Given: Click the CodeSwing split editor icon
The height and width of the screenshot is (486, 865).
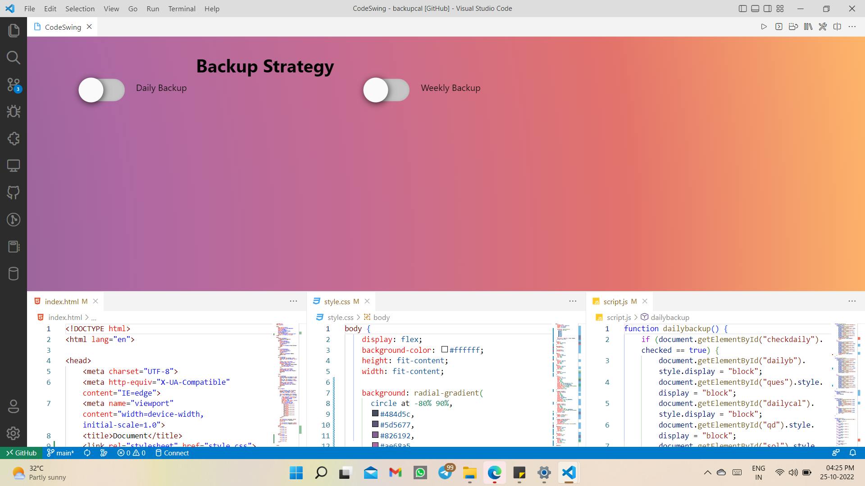Looking at the screenshot, I should tap(838, 27).
